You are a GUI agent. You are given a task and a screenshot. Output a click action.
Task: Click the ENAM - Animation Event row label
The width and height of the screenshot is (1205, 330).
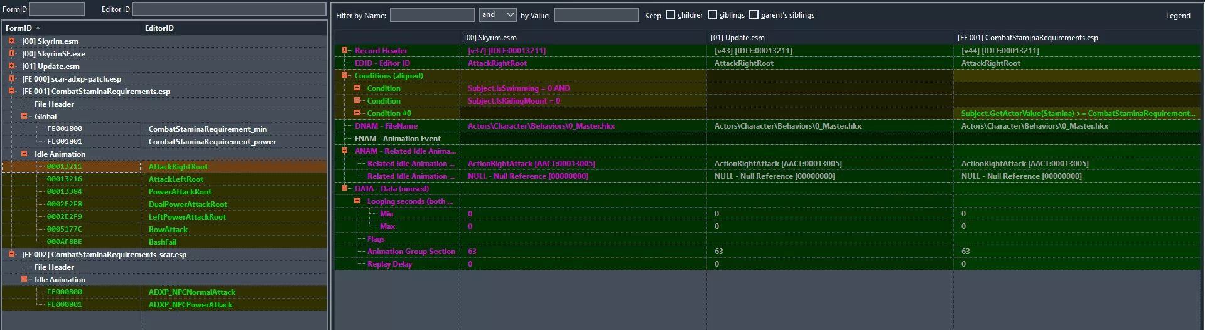tap(397, 138)
